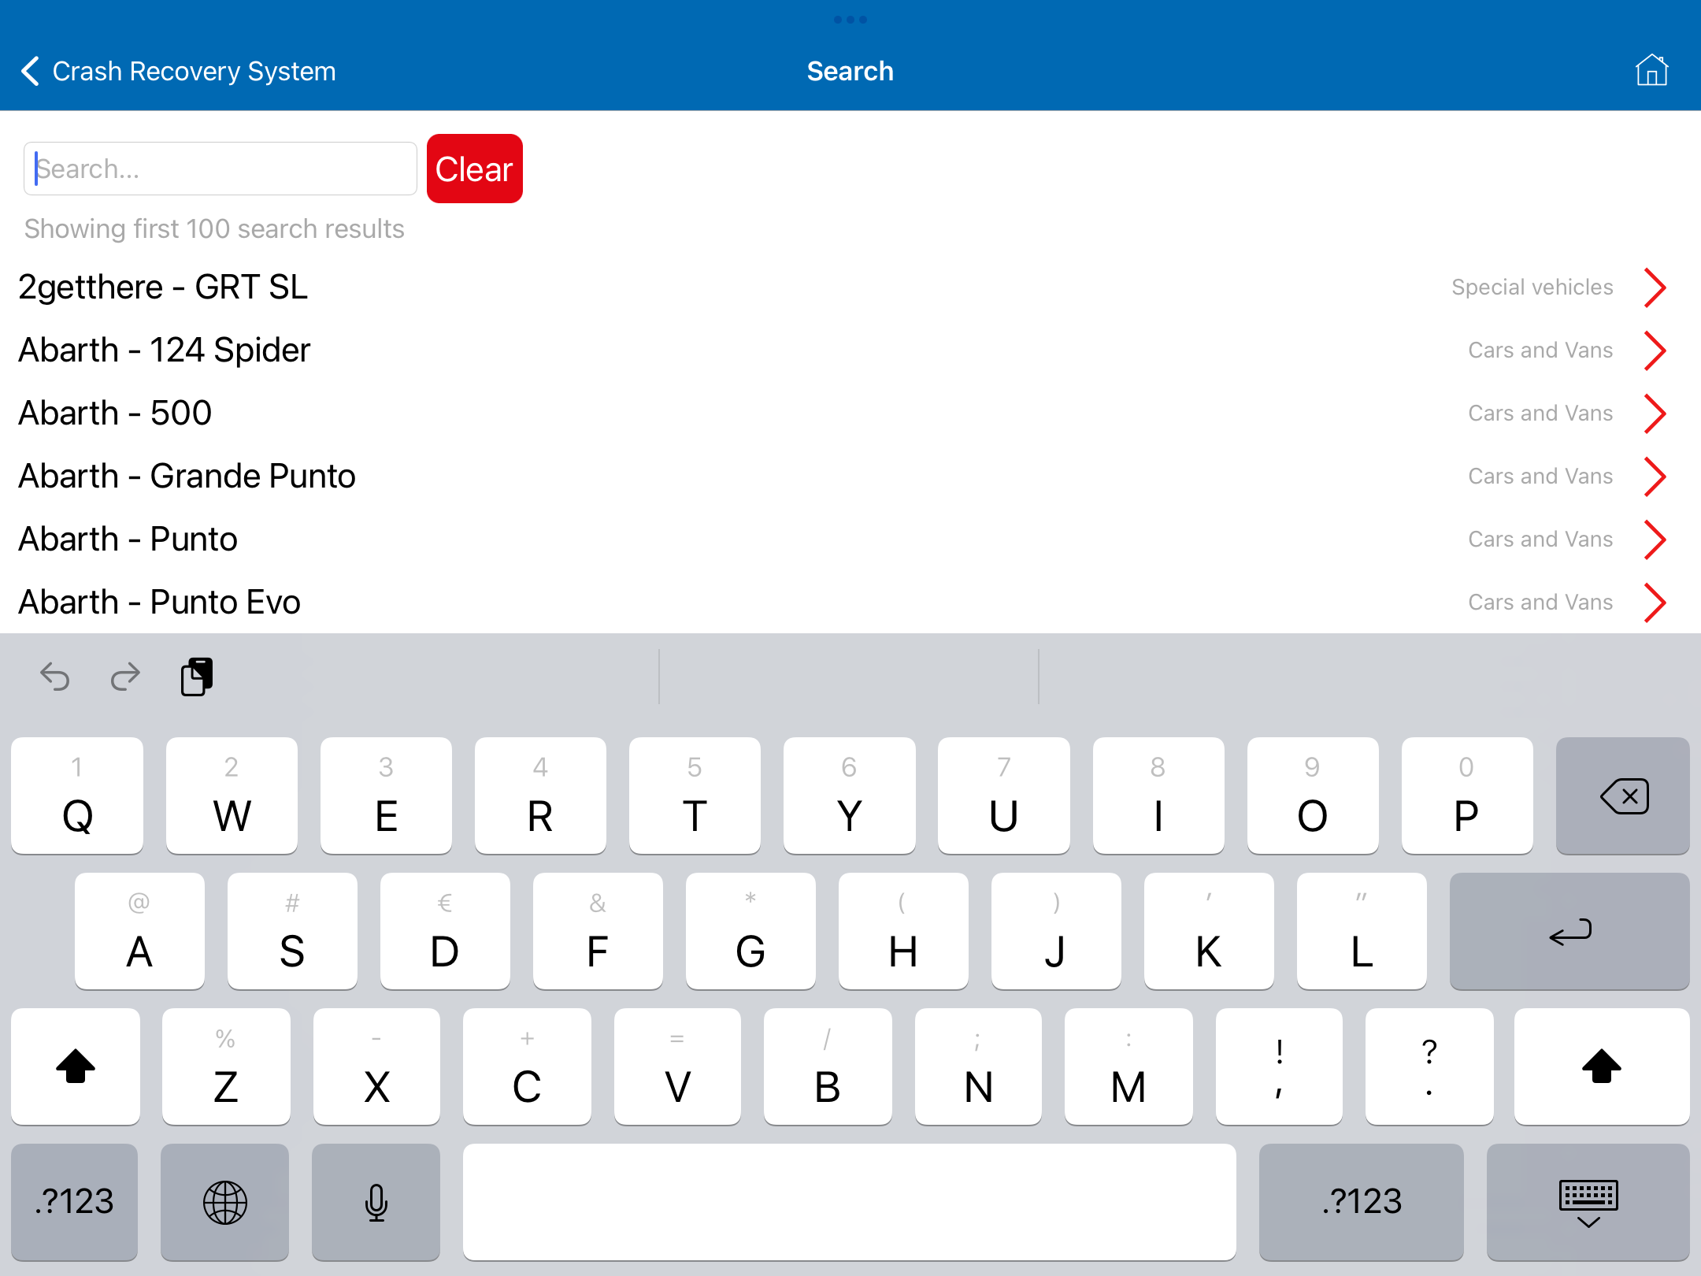Expand chevron for Abarth - 500

pos(1655,413)
